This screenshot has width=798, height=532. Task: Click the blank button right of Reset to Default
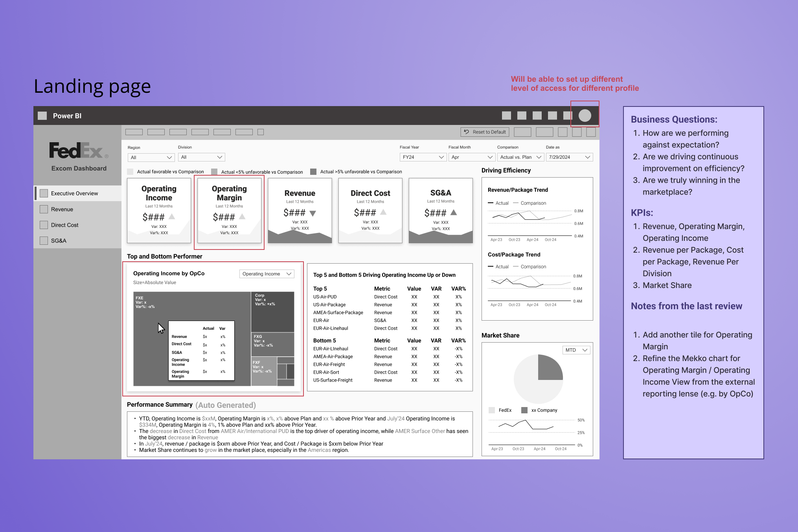click(x=522, y=132)
